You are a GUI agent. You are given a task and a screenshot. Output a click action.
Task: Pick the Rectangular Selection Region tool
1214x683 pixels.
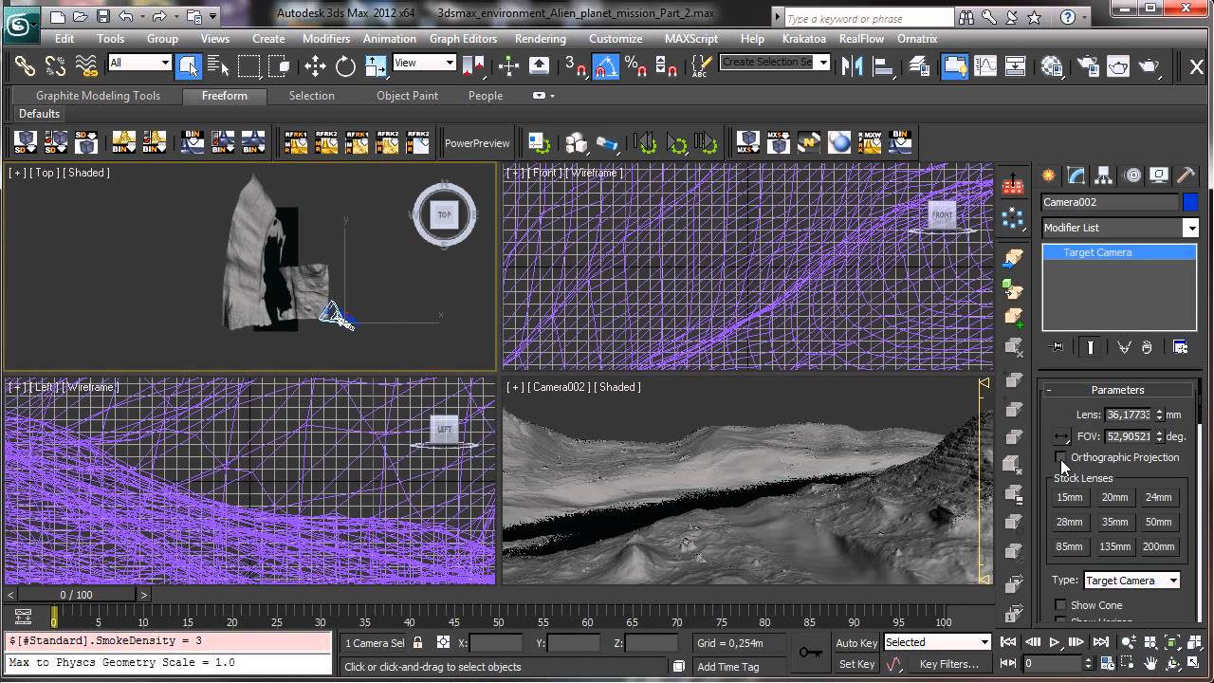249,65
